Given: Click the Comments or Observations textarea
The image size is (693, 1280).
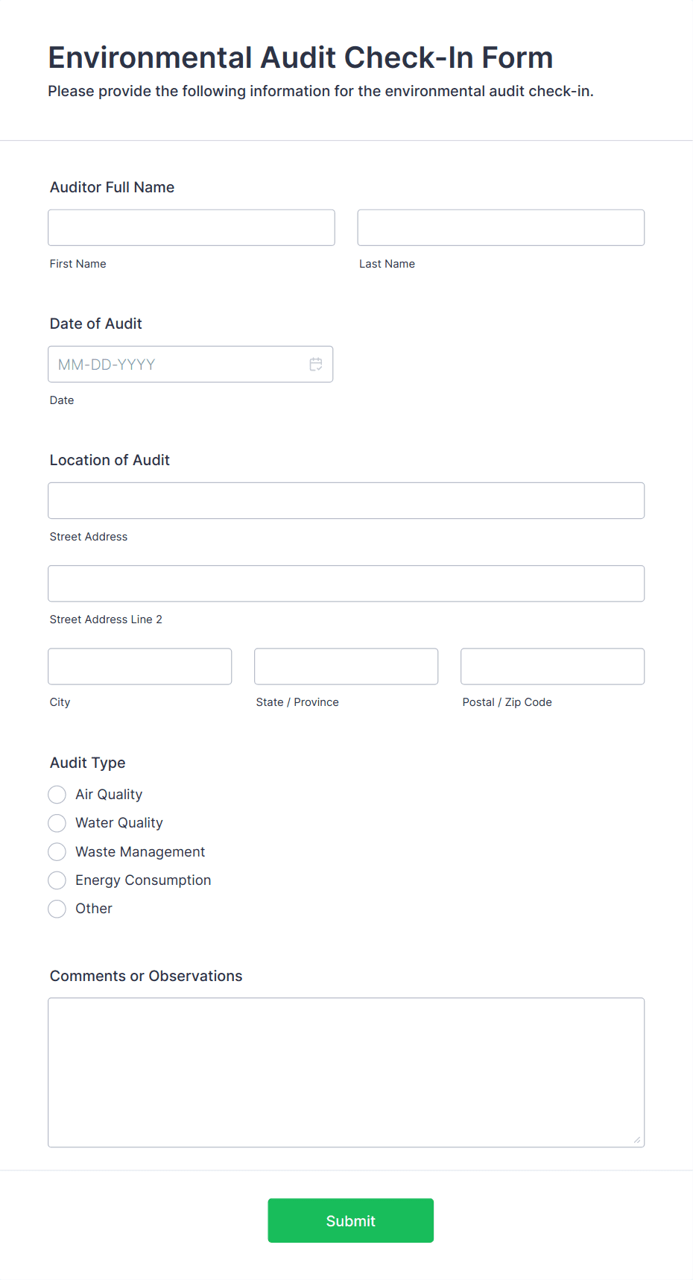Looking at the screenshot, I should pos(346,1072).
